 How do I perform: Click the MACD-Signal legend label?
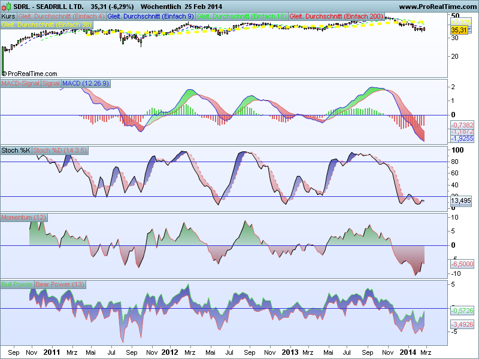coord(20,83)
